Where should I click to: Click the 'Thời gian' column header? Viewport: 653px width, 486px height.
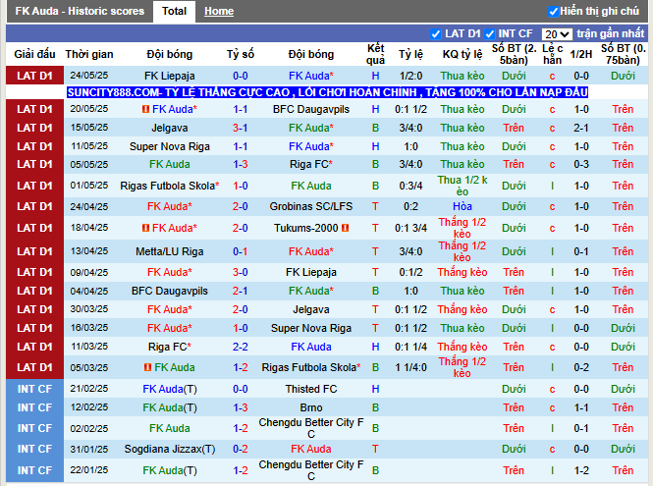click(x=89, y=54)
